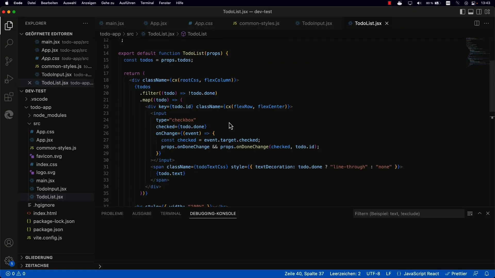Open notifications bell in status bar
495x278 pixels.
[x=486, y=274]
